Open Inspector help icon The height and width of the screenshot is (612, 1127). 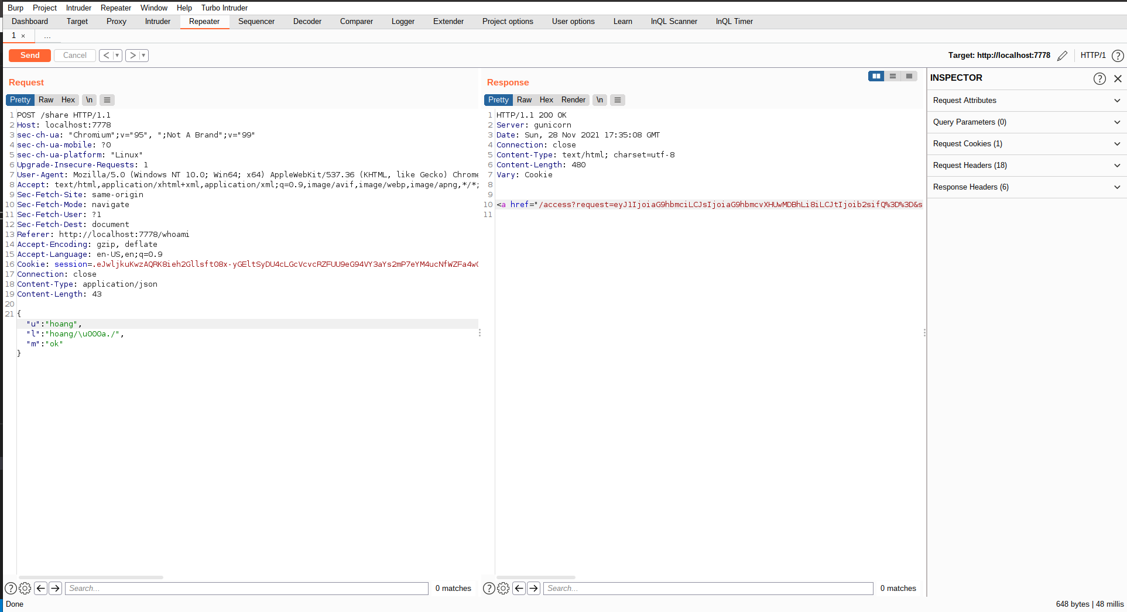[x=1099, y=78]
